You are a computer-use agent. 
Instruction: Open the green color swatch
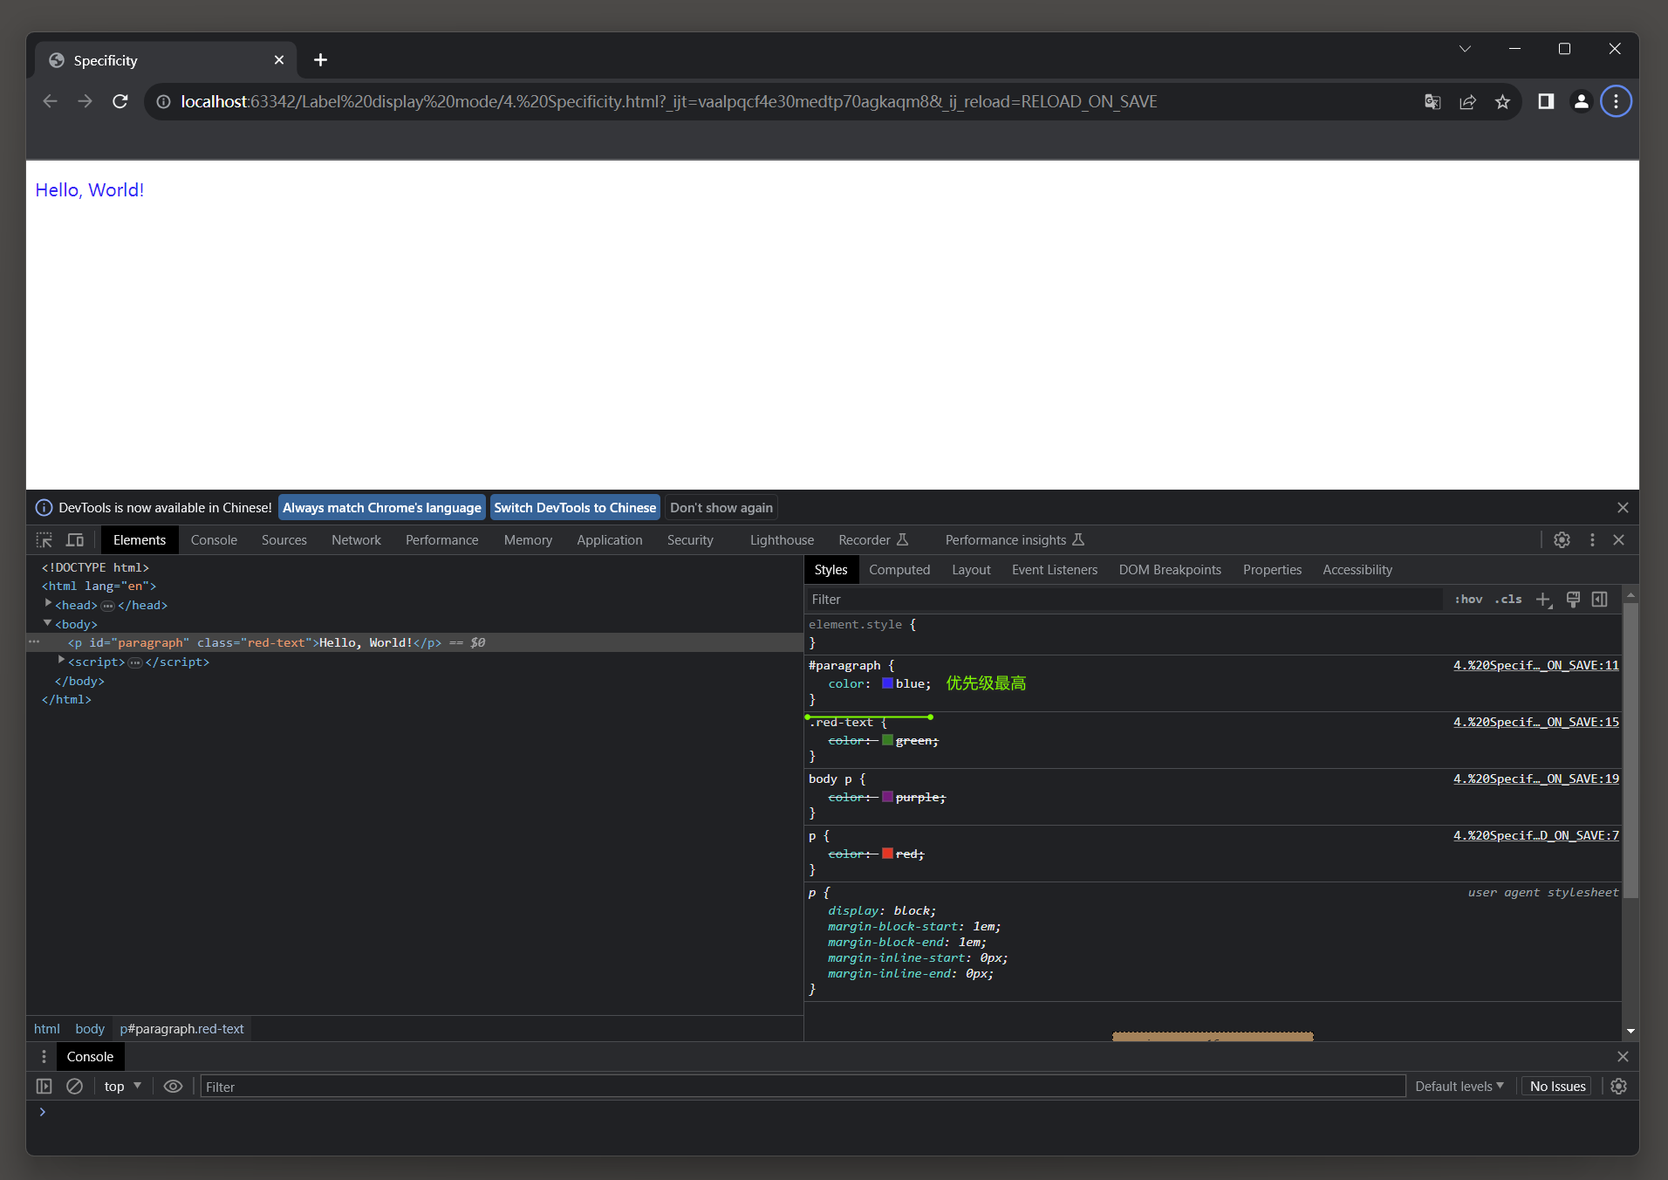click(887, 740)
